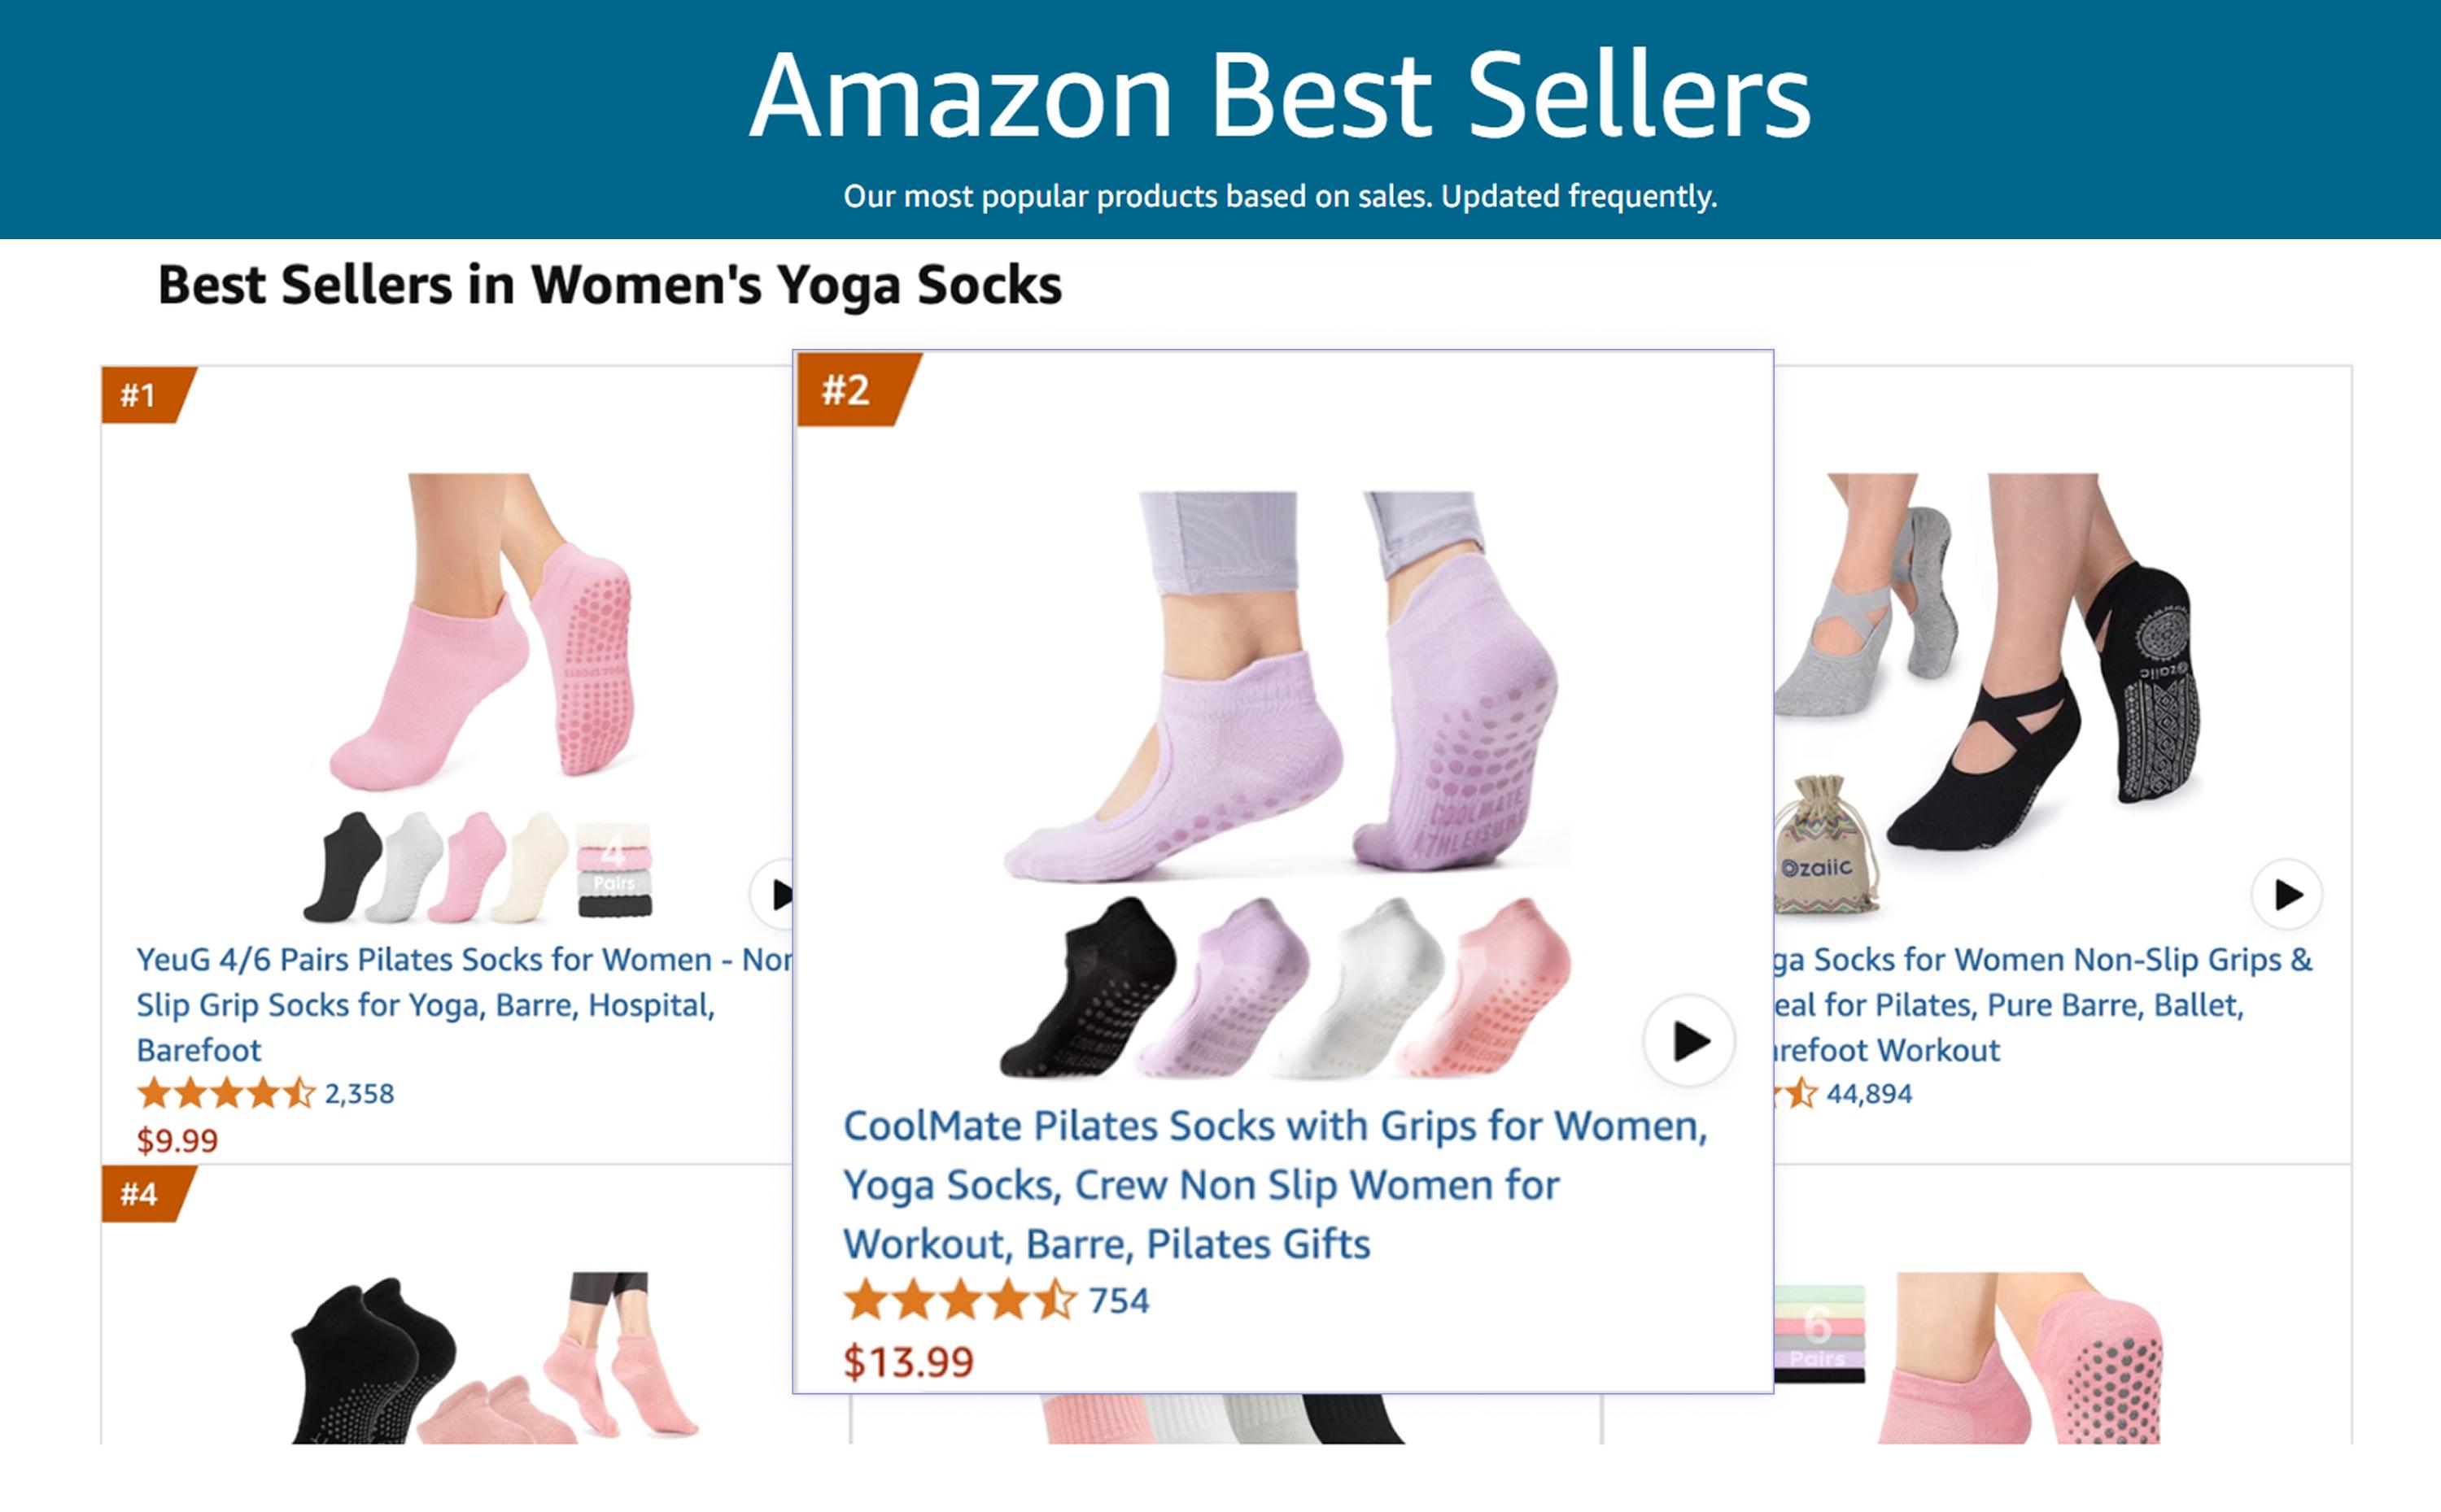The image size is (2441, 1512).
Task: Click the star rating of YeuG socks
Action: (x=225, y=1094)
